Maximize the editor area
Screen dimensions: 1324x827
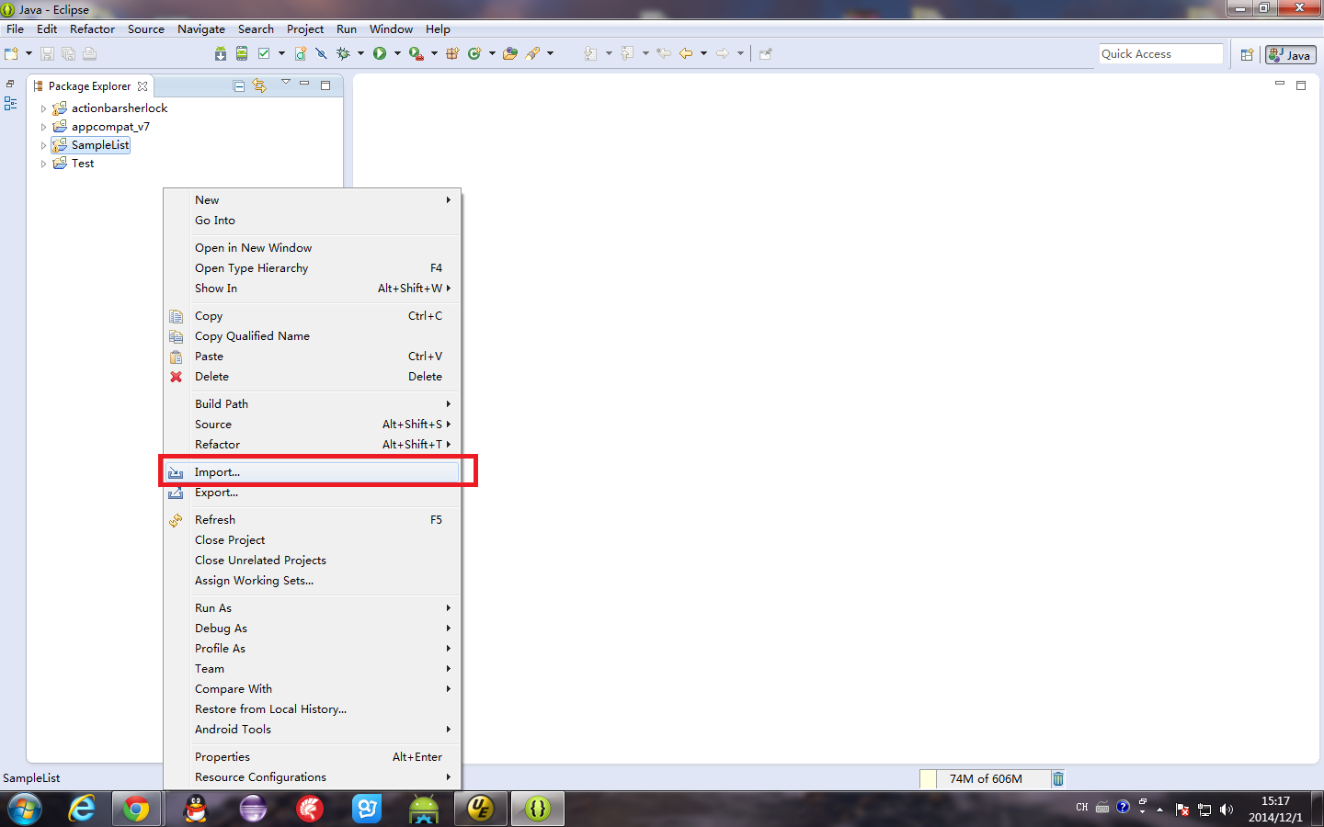click(x=1301, y=85)
